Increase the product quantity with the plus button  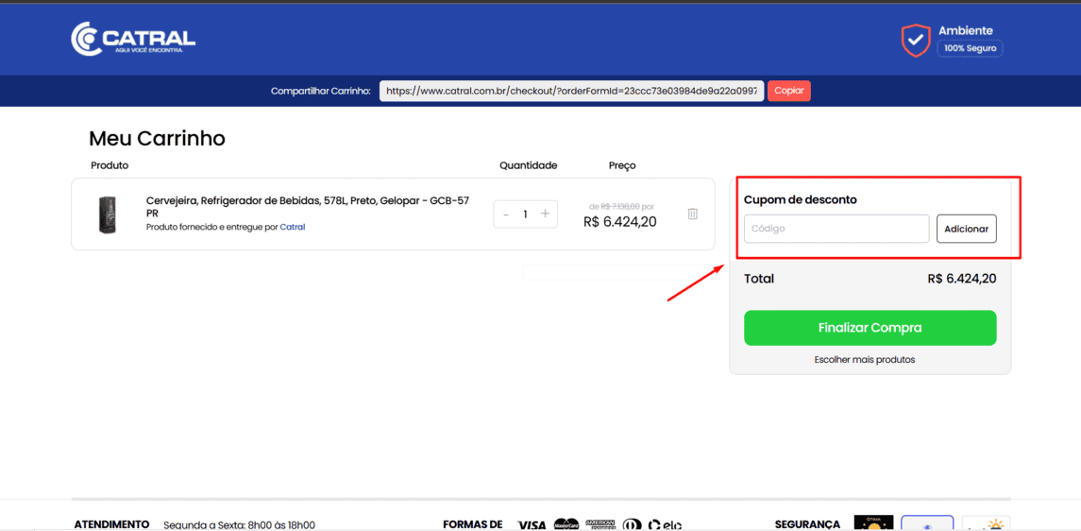coord(545,214)
